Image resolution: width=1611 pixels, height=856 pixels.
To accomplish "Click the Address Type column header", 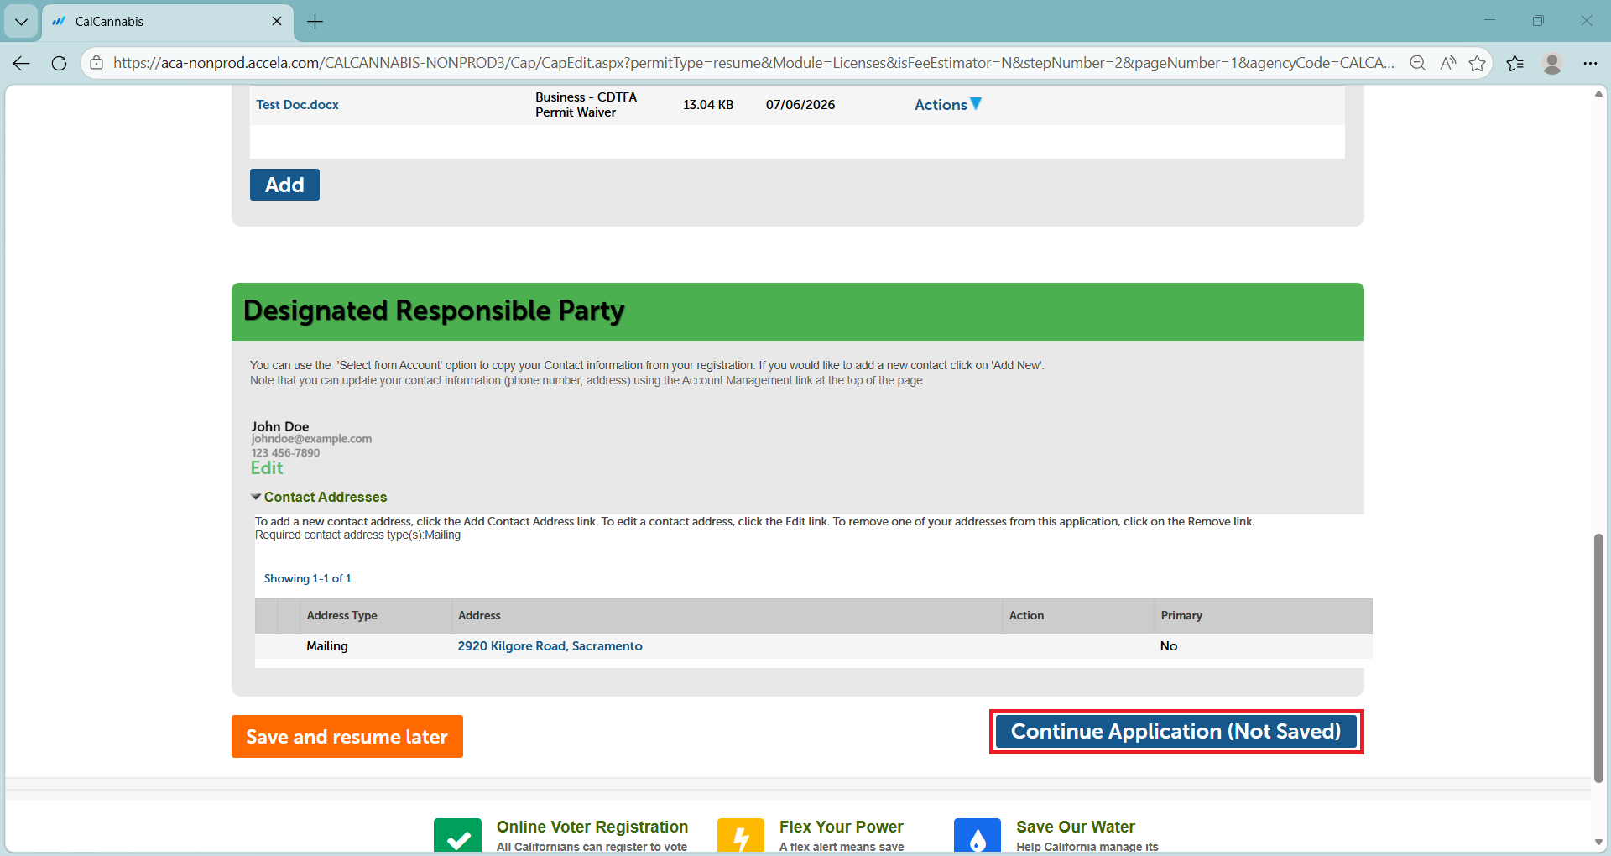I will click(x=341, y=615).
